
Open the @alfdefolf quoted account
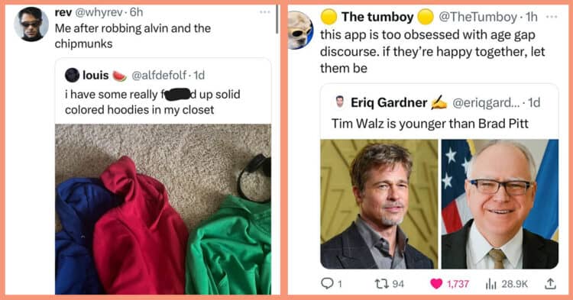pyautogui.click(x=159, y=75)
